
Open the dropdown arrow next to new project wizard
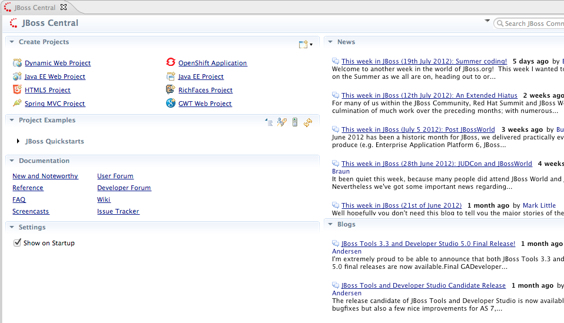(311, 45)
